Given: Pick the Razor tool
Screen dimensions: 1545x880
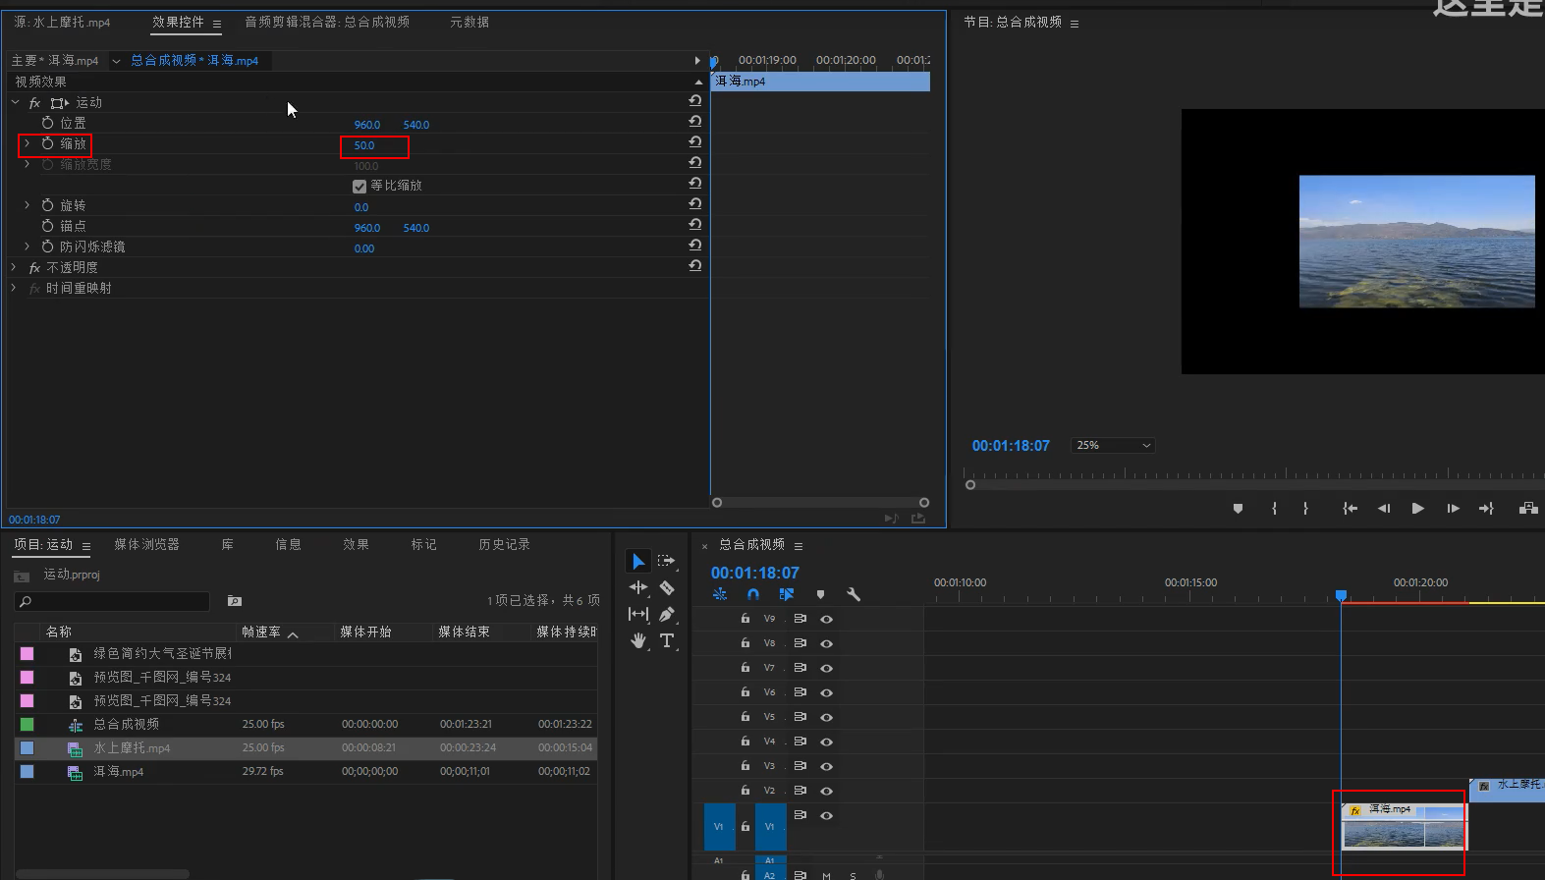Looking at the screenshot, I should [x=667, y=587].
